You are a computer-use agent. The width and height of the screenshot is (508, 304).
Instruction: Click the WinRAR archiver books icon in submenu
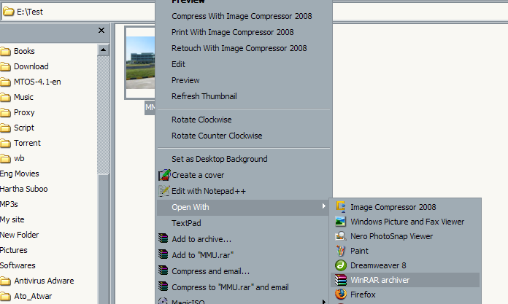[x=341, y=280]
